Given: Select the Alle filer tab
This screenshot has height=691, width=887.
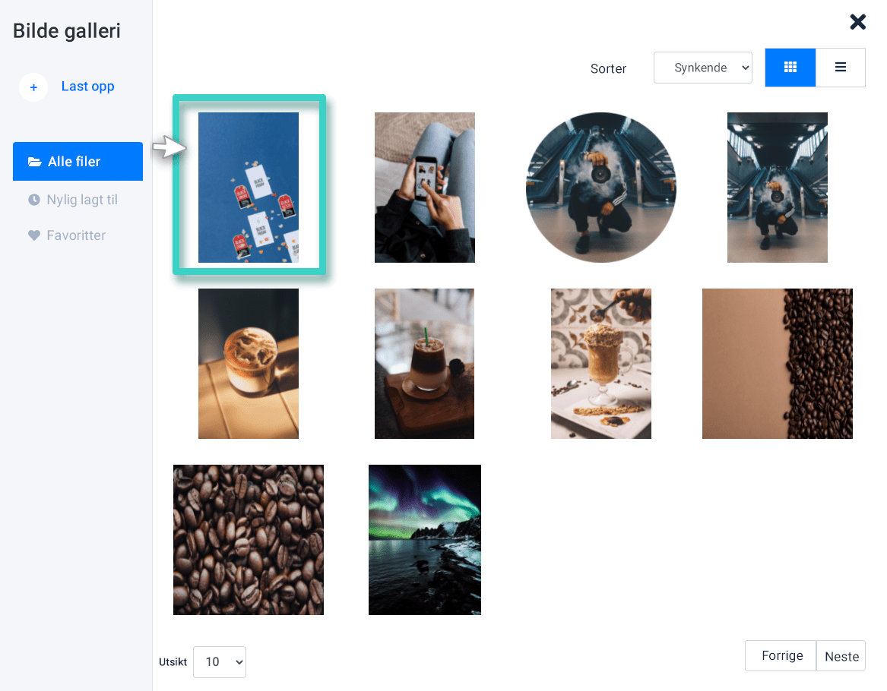Looking at the screenshot, I should click(x=78, y=162).
